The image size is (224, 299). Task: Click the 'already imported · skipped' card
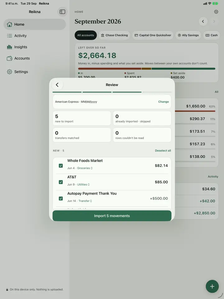(142, 118)
